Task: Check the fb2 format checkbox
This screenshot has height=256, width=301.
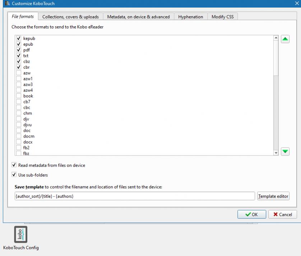Action: coord(19,148)
